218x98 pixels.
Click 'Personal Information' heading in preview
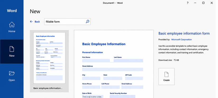[x=92, y=52]
